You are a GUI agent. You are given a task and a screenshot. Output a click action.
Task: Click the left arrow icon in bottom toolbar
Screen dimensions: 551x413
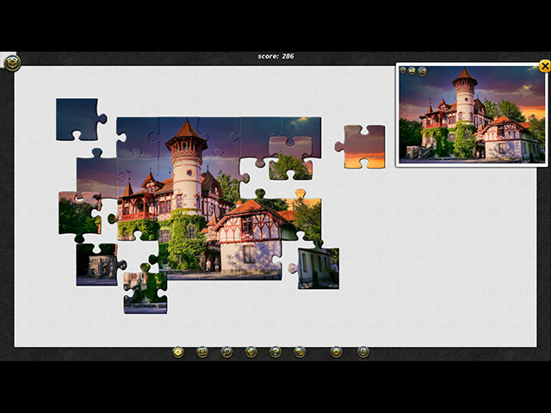[251, 352]
